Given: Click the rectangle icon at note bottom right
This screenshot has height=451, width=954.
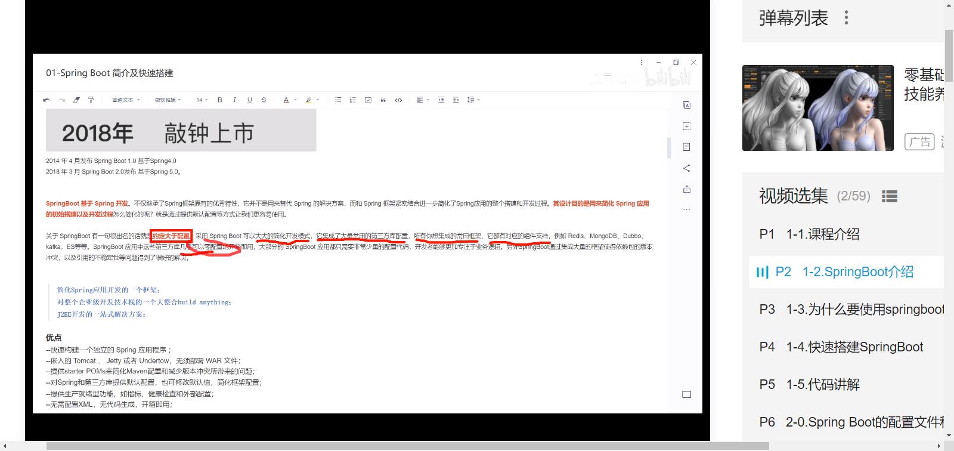Looking at the screenshot, I should tap(687, 394).
